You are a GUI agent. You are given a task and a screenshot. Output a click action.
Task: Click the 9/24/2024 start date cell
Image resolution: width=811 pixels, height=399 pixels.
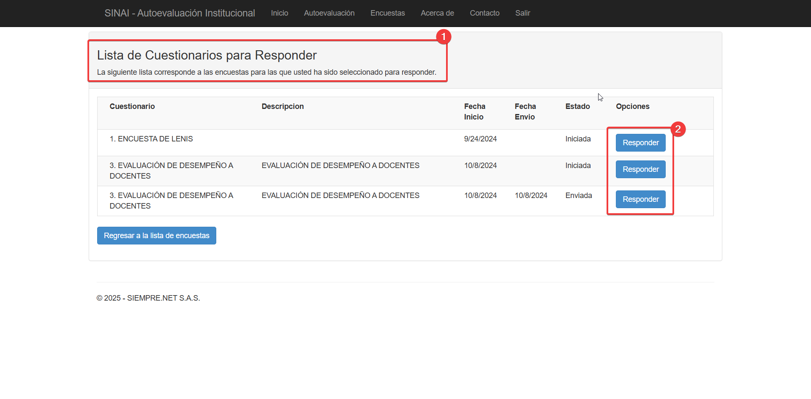pos(480,139)
